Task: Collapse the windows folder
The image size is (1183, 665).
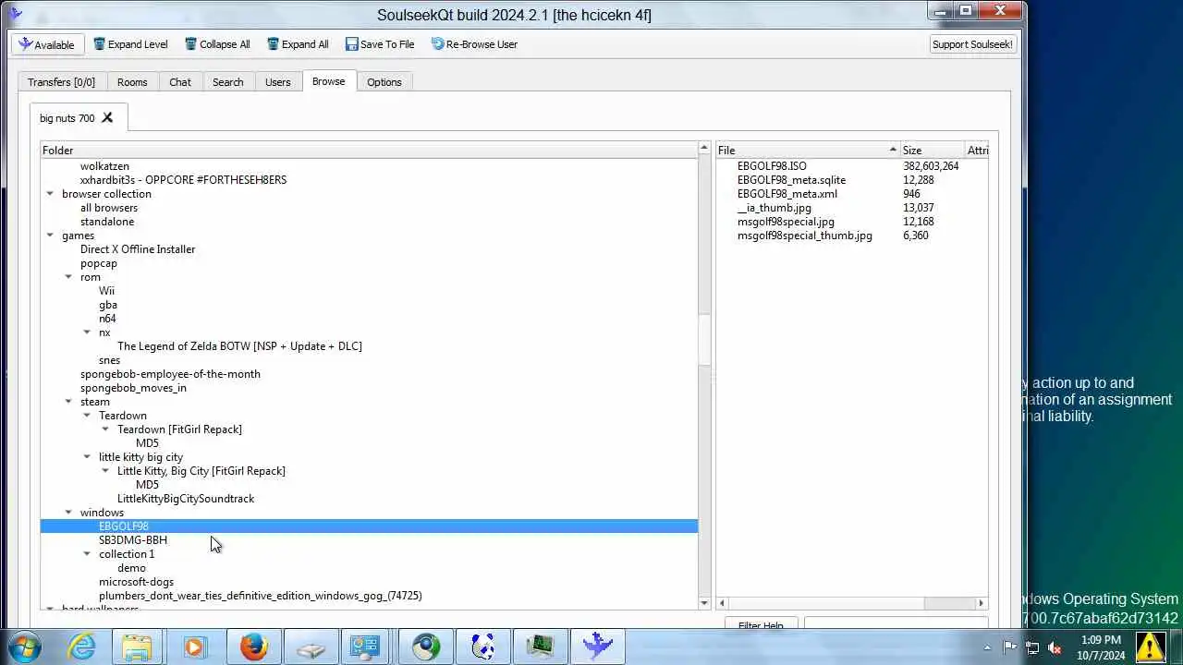Action: click(68, 513)
